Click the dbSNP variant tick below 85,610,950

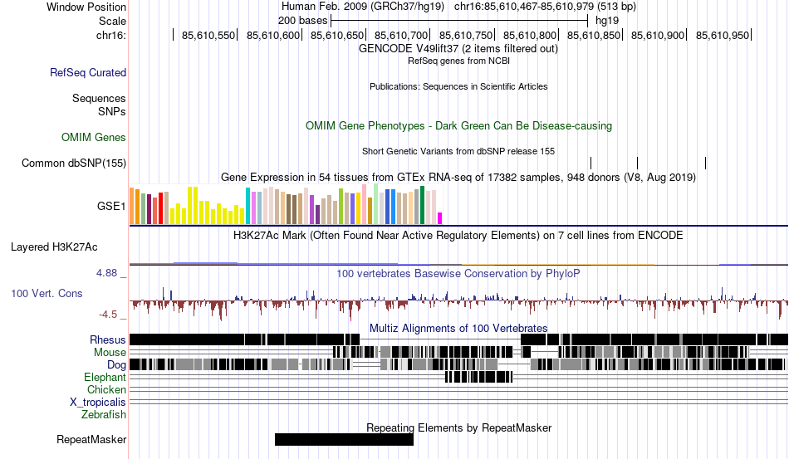[x=705, y=163]
